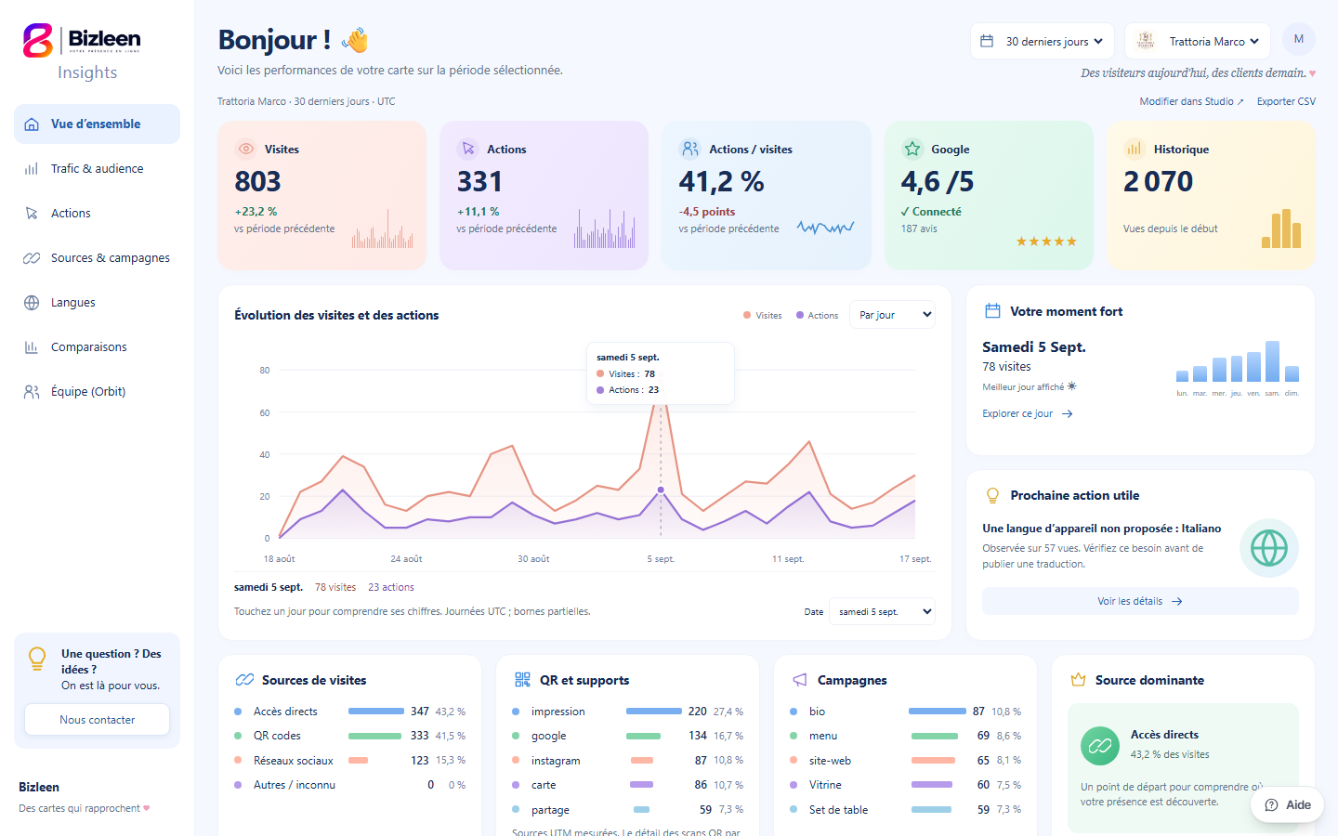The width and height of the screenshot is (1338, 836).
Task: Click the megaphone icon next to Campagnes
Action: 800,680
